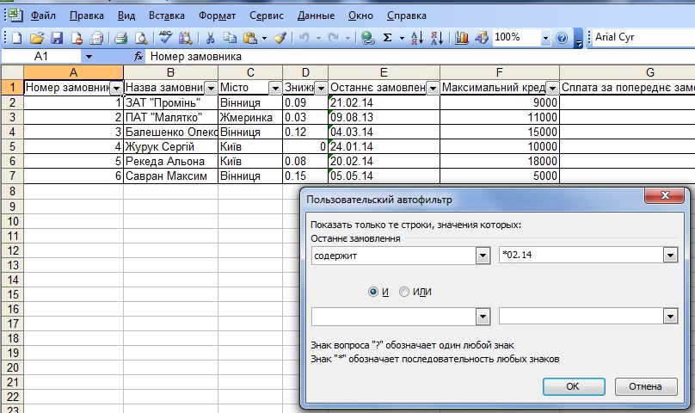This screenshot has height=413, width=695.
Task: Sort the data descending
Action: click(437, 38)
